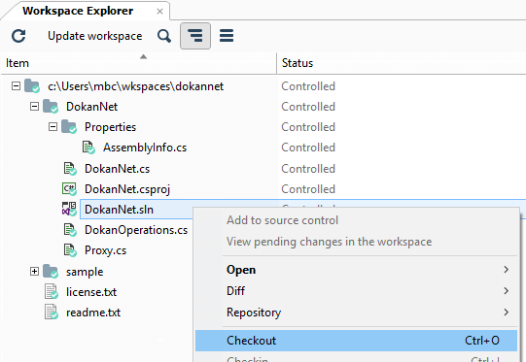The width and height of the screenshot is (526, 362).
Task: Collapse the DokanNet folder node
Action: (x=34, y=107)
